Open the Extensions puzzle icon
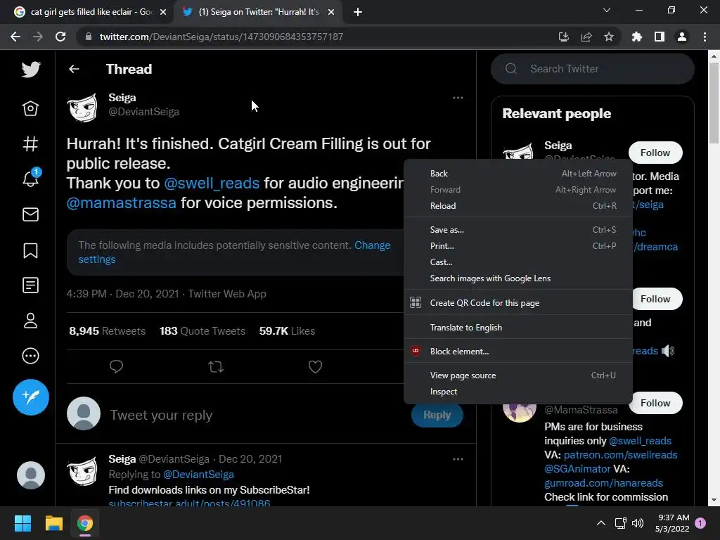Viewport: 720px width, 540px height. tap(637, 37)
